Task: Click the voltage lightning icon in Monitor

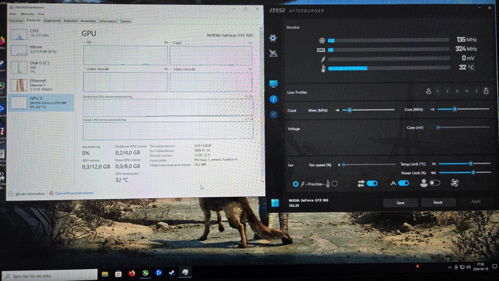Action: (x=323, y=59)
